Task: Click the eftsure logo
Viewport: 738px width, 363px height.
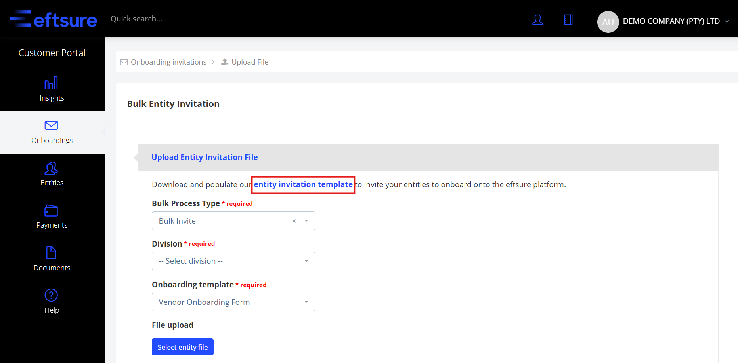Action: tap(54, 19)
